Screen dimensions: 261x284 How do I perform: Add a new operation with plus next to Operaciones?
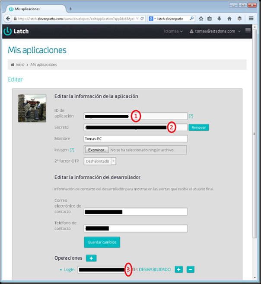point(91,258)
